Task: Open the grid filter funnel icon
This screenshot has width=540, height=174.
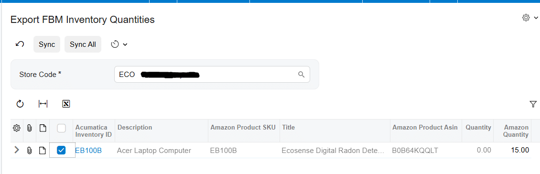Action: point(533,104)
